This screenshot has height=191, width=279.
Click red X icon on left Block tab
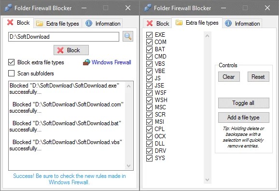[x=10, y=22]
